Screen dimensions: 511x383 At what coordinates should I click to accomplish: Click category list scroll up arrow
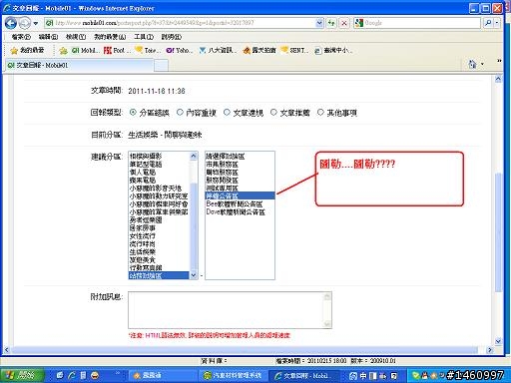[194, 156]
